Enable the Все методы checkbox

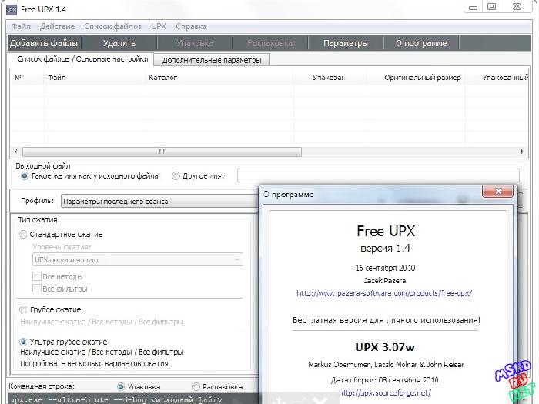pos(37,276)
